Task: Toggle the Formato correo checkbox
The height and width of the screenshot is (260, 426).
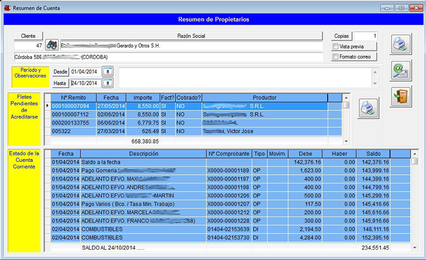Action: [x=335, y=57]
